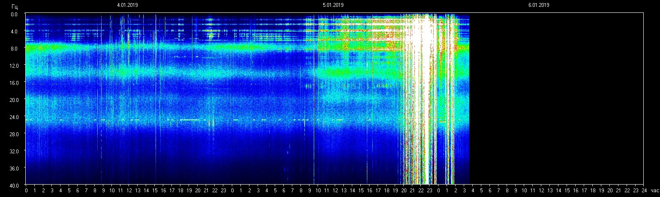Click the 4.01.2019 date label

[127, 5]
